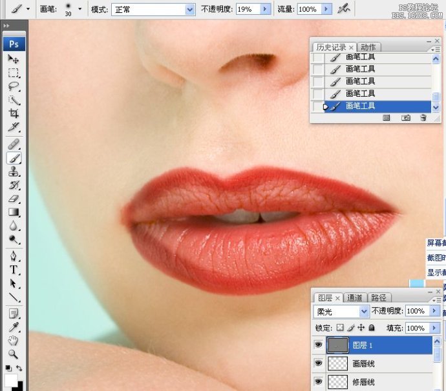Screen dimensions: 446x391
Task: Toggle lock all
Action: point(372,328)
